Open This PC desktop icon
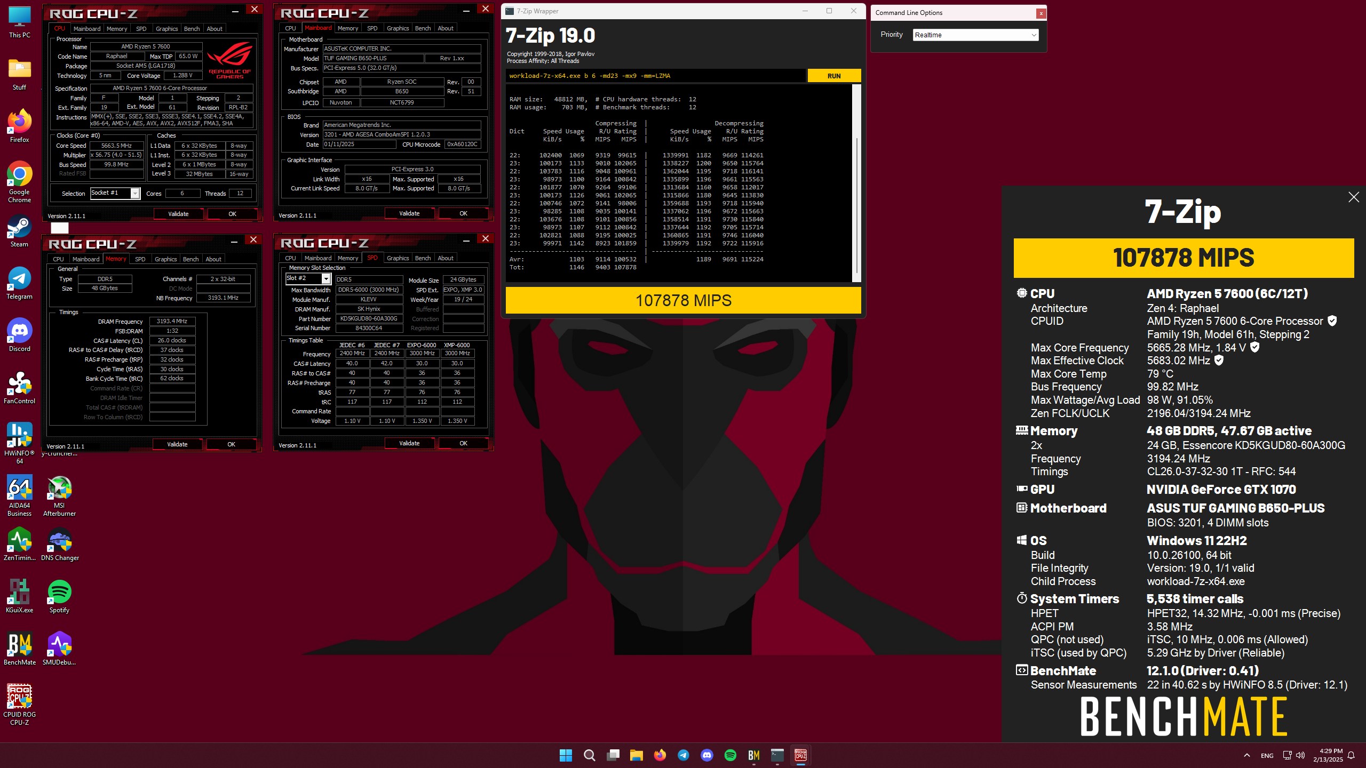Screen dimensions: 1366x768 [20, 22]
